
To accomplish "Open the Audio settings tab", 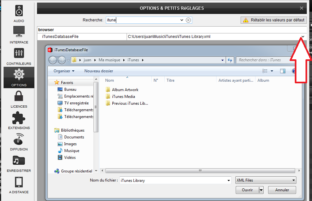I will pyautogui.click(x=19, y=14).
